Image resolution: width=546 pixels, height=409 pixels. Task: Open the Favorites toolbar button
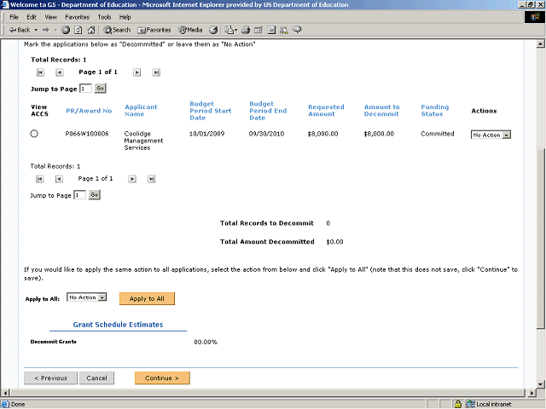(x=154, y=30)
